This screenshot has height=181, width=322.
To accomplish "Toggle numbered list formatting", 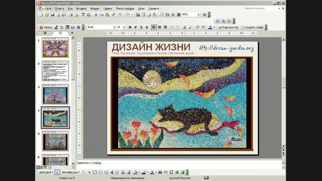I will [172, 27].
